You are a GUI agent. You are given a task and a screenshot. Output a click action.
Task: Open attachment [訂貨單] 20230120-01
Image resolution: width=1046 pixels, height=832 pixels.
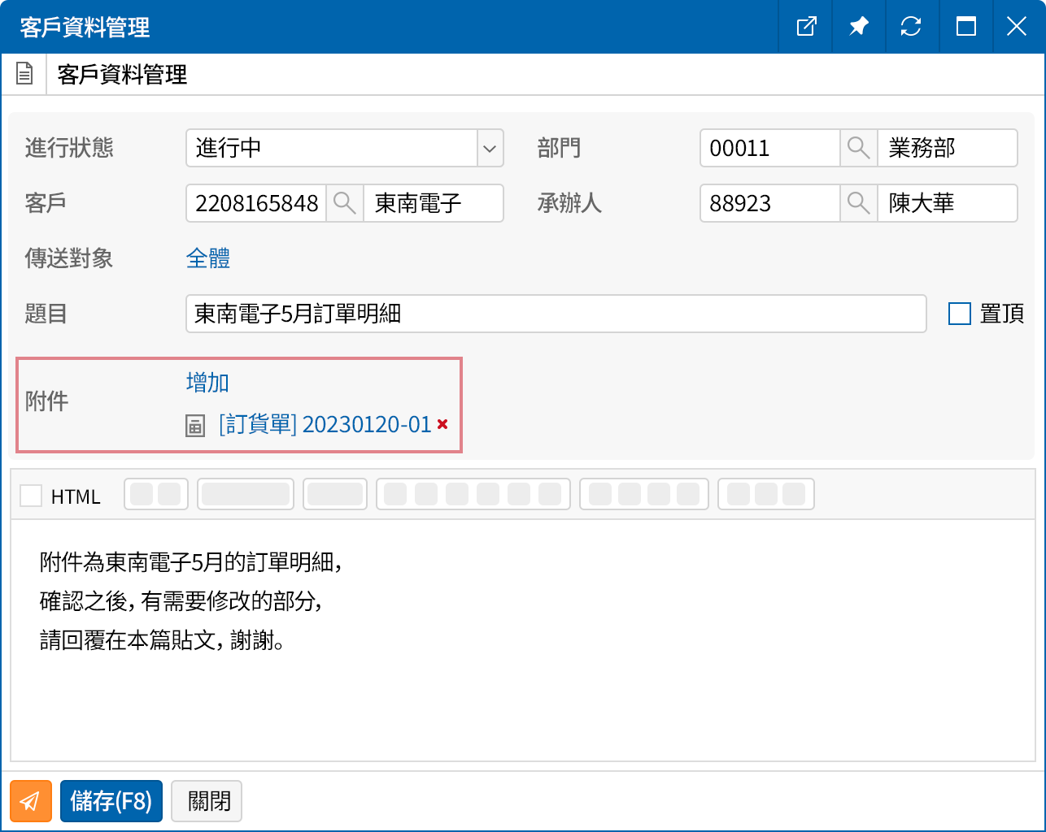(325, 425)
